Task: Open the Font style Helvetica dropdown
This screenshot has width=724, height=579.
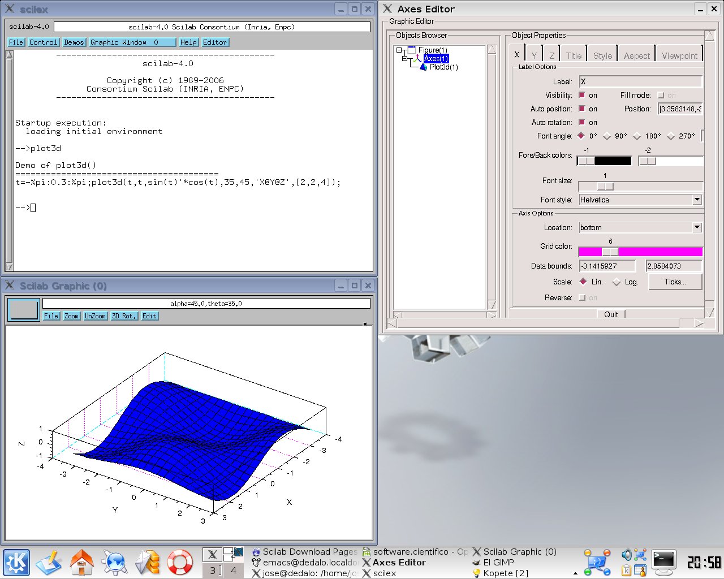Action: click(x=697, y=200)
